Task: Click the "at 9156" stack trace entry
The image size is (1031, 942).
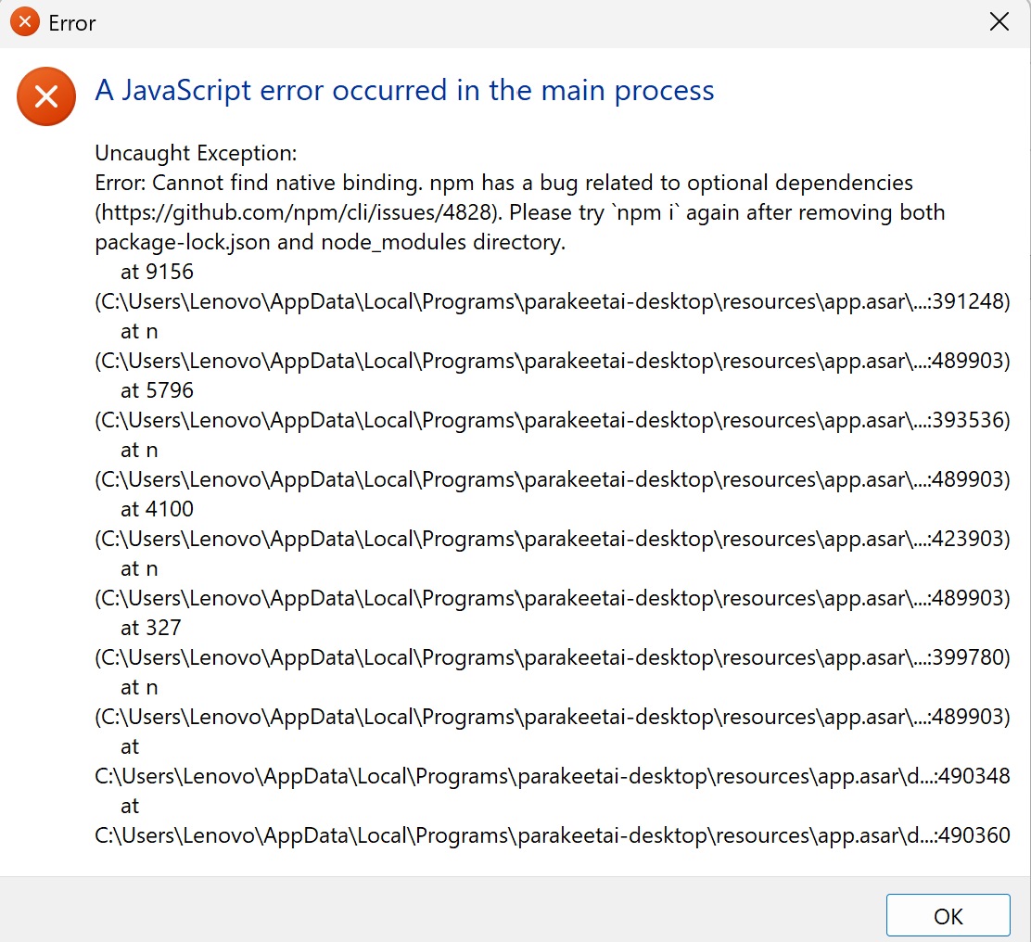Action: pyautogui.click(x=157, y=272)
